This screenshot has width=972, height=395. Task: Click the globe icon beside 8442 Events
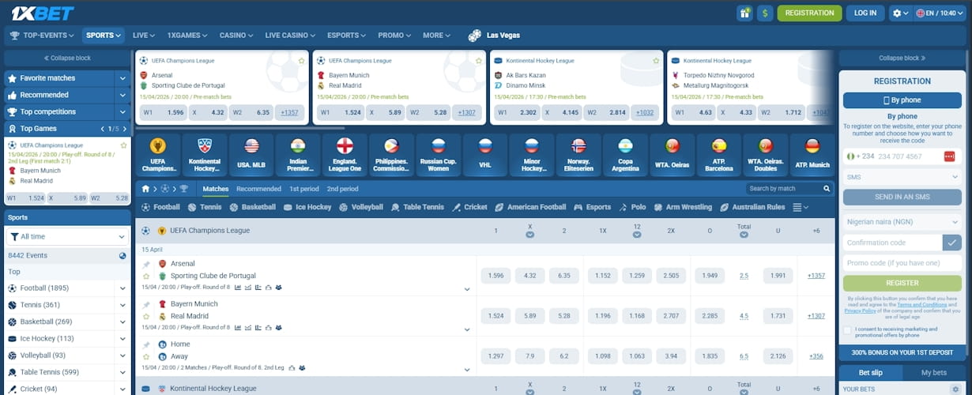pos(122,255)
